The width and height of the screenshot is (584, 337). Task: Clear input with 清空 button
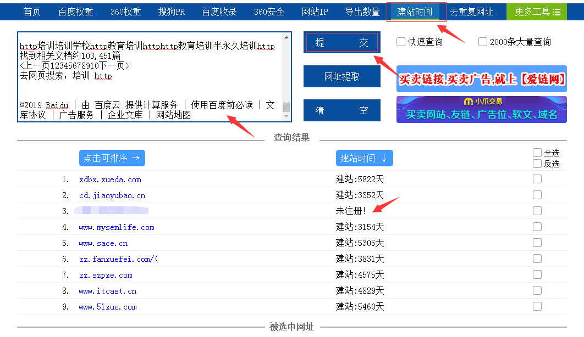[342, 110]
